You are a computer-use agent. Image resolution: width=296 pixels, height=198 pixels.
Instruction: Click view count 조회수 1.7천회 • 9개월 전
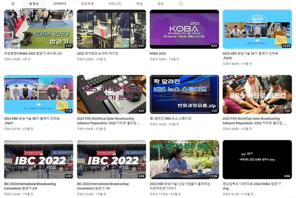coord(165,194)
